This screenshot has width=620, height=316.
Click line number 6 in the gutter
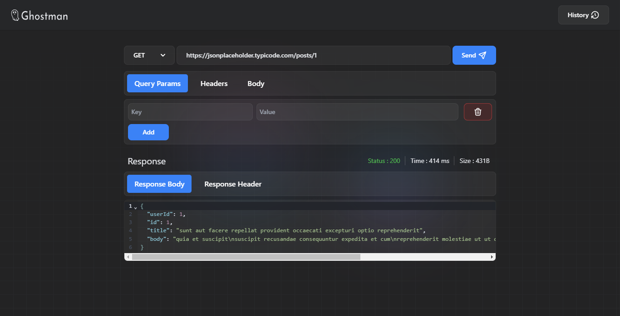(x=131, y=247)
